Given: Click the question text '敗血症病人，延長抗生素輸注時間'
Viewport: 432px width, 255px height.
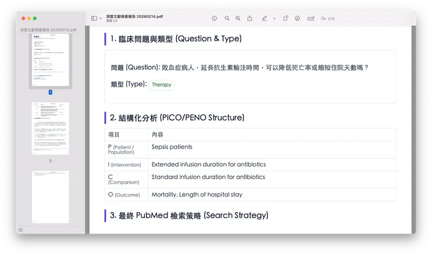Looking at the screenshot, I should 211,68.
